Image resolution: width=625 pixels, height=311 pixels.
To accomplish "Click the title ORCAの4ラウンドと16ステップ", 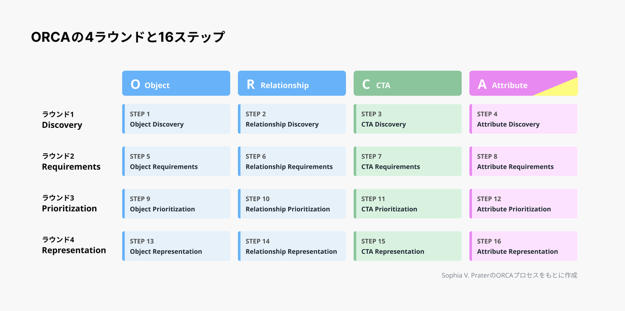I will 128,37.
